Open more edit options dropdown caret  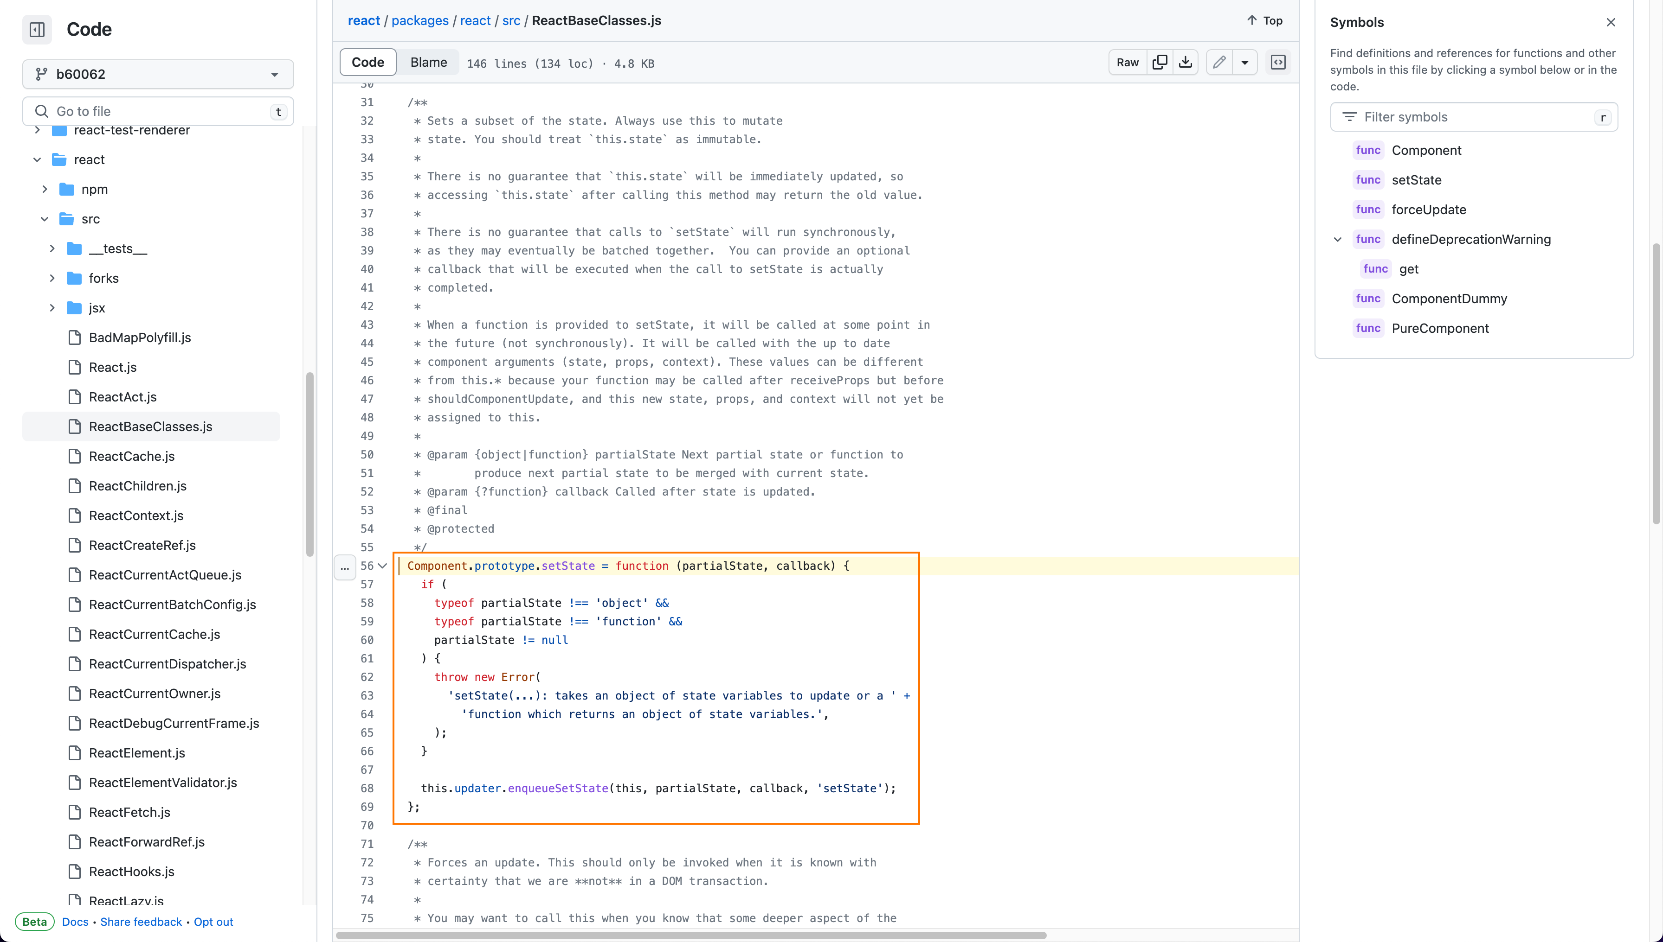pos(1244,63)
